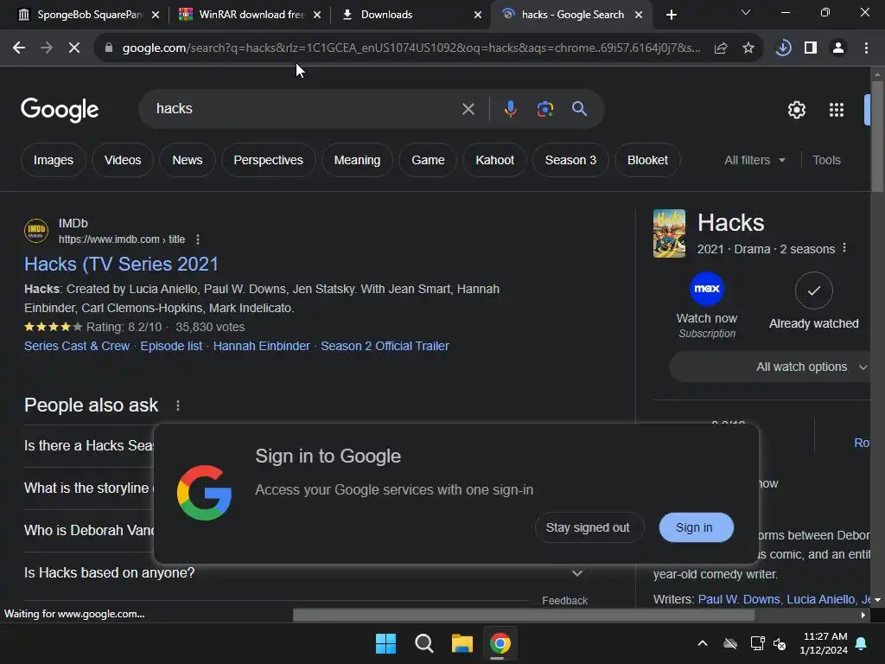The image size is (885, 664).
Task: Open Lucia Aniello writer link
Action: click(821, 599)
